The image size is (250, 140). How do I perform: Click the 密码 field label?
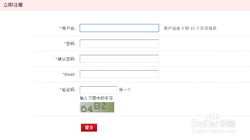(x=71, y=44)
